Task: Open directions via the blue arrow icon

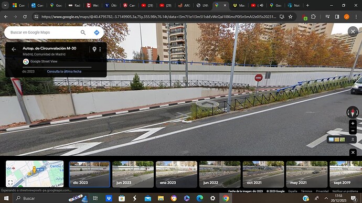Action: (x=97, y=33)
